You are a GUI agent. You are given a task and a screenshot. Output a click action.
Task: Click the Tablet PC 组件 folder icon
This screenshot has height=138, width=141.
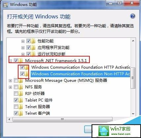(x=21, y=100)
